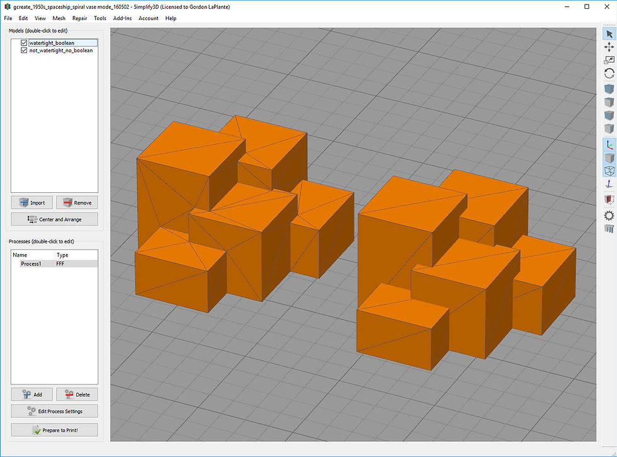
Task: Click the Center and Arrange button
Action: 54,219
